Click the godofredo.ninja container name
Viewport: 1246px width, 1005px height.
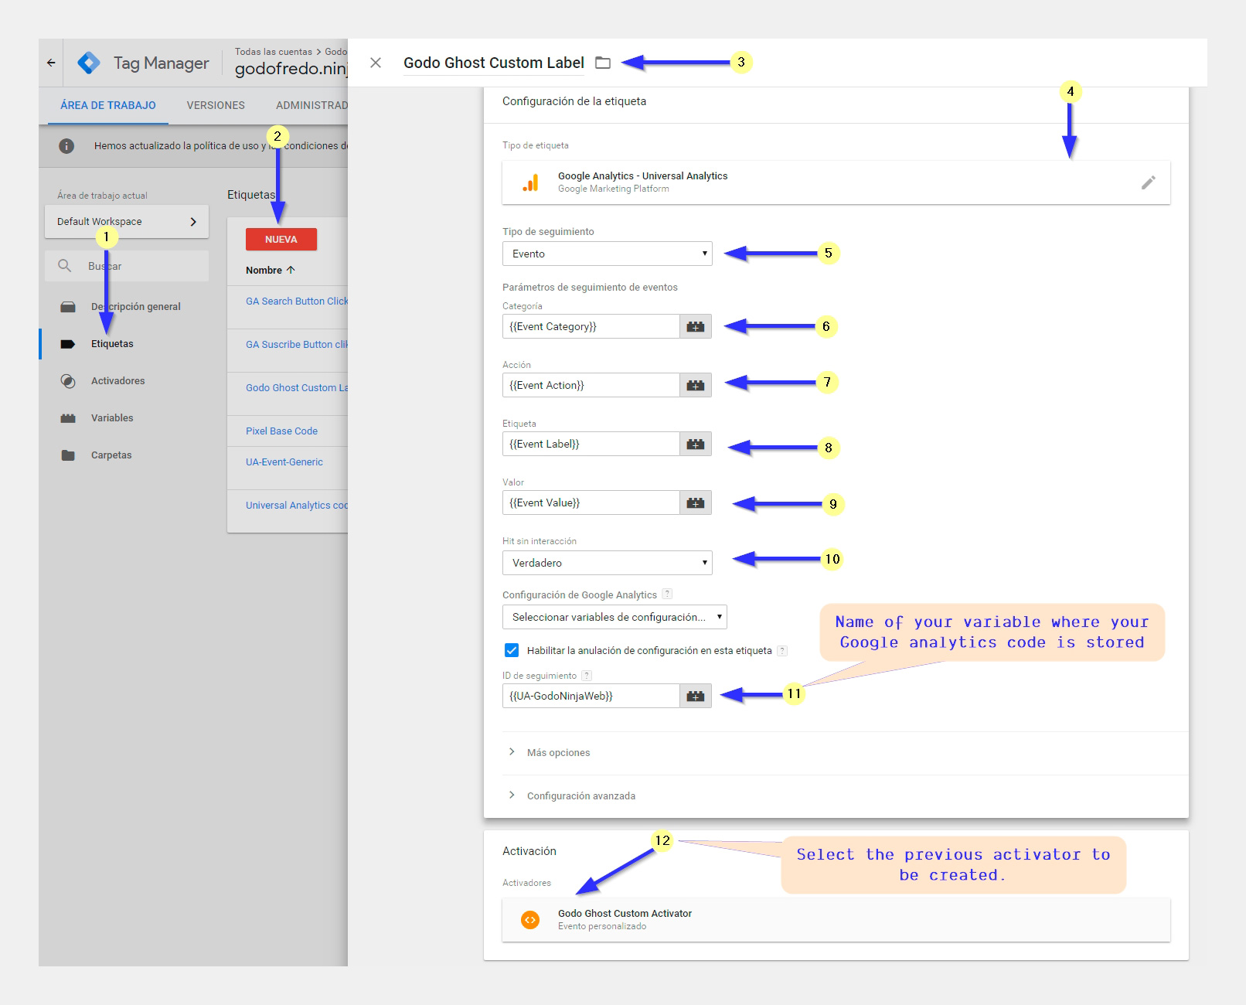coord(291,69)
